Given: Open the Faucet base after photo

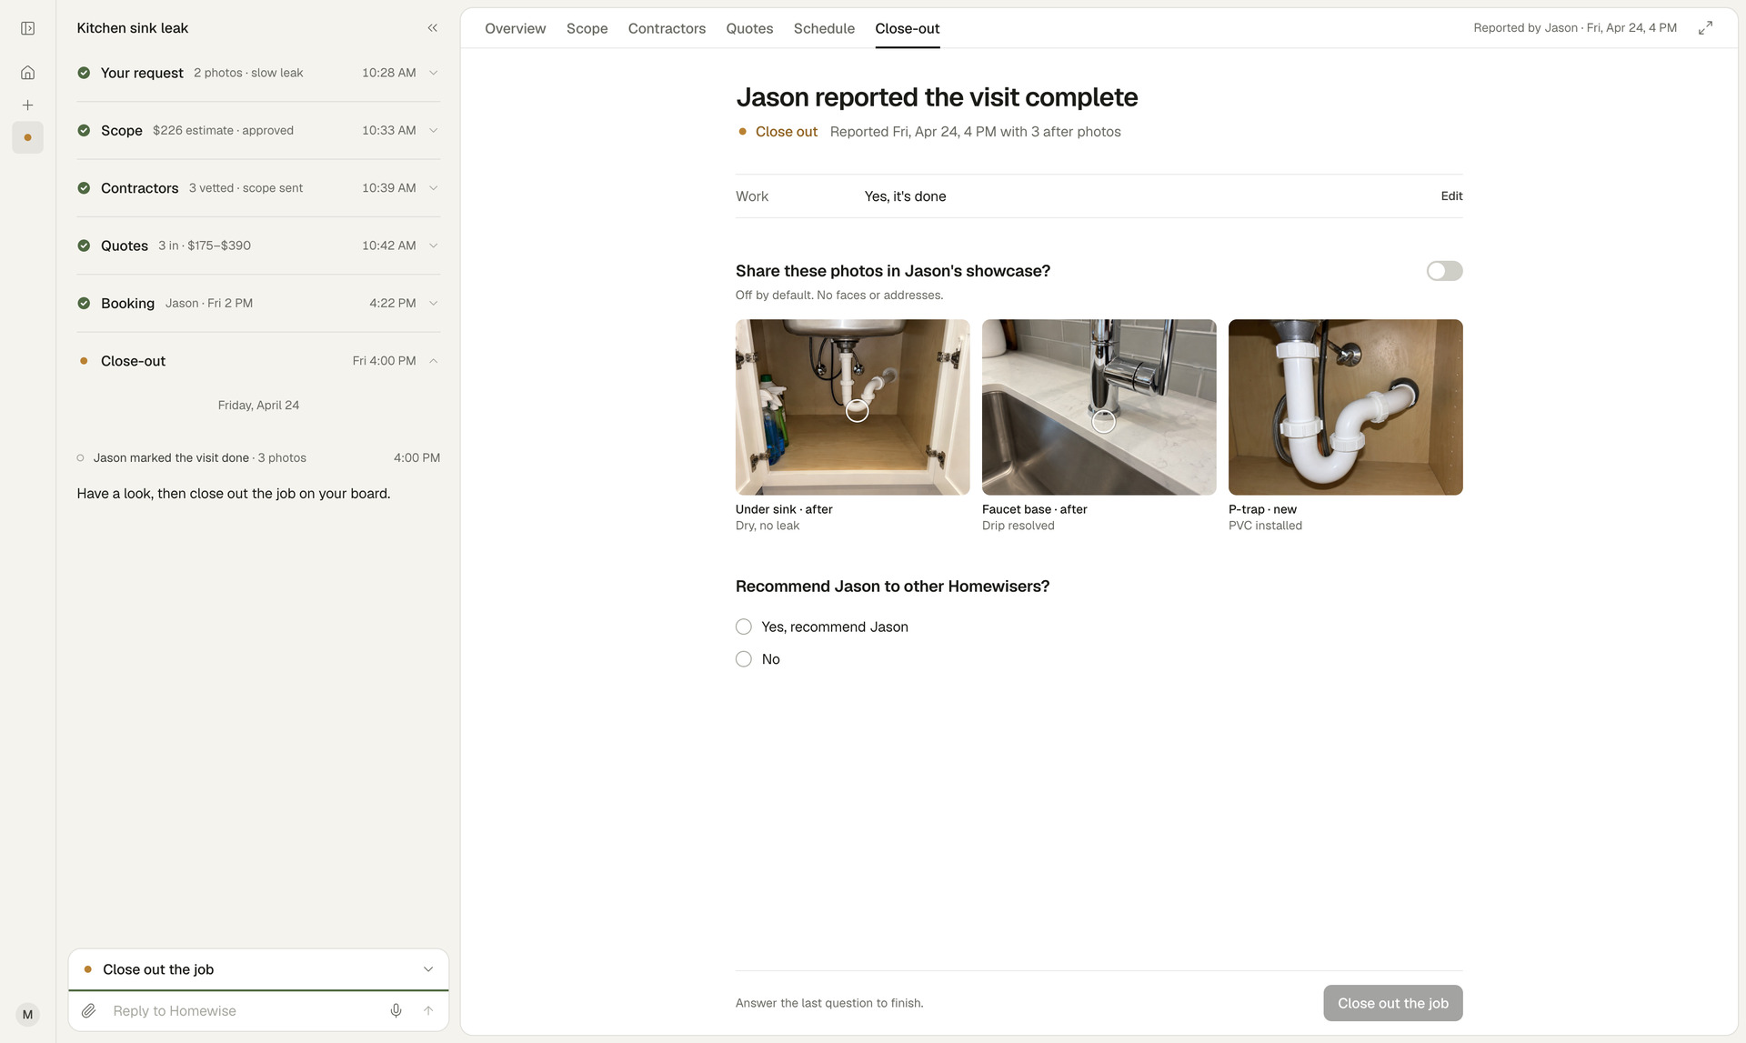Looking at the screenshot, I should point(1099,407).
